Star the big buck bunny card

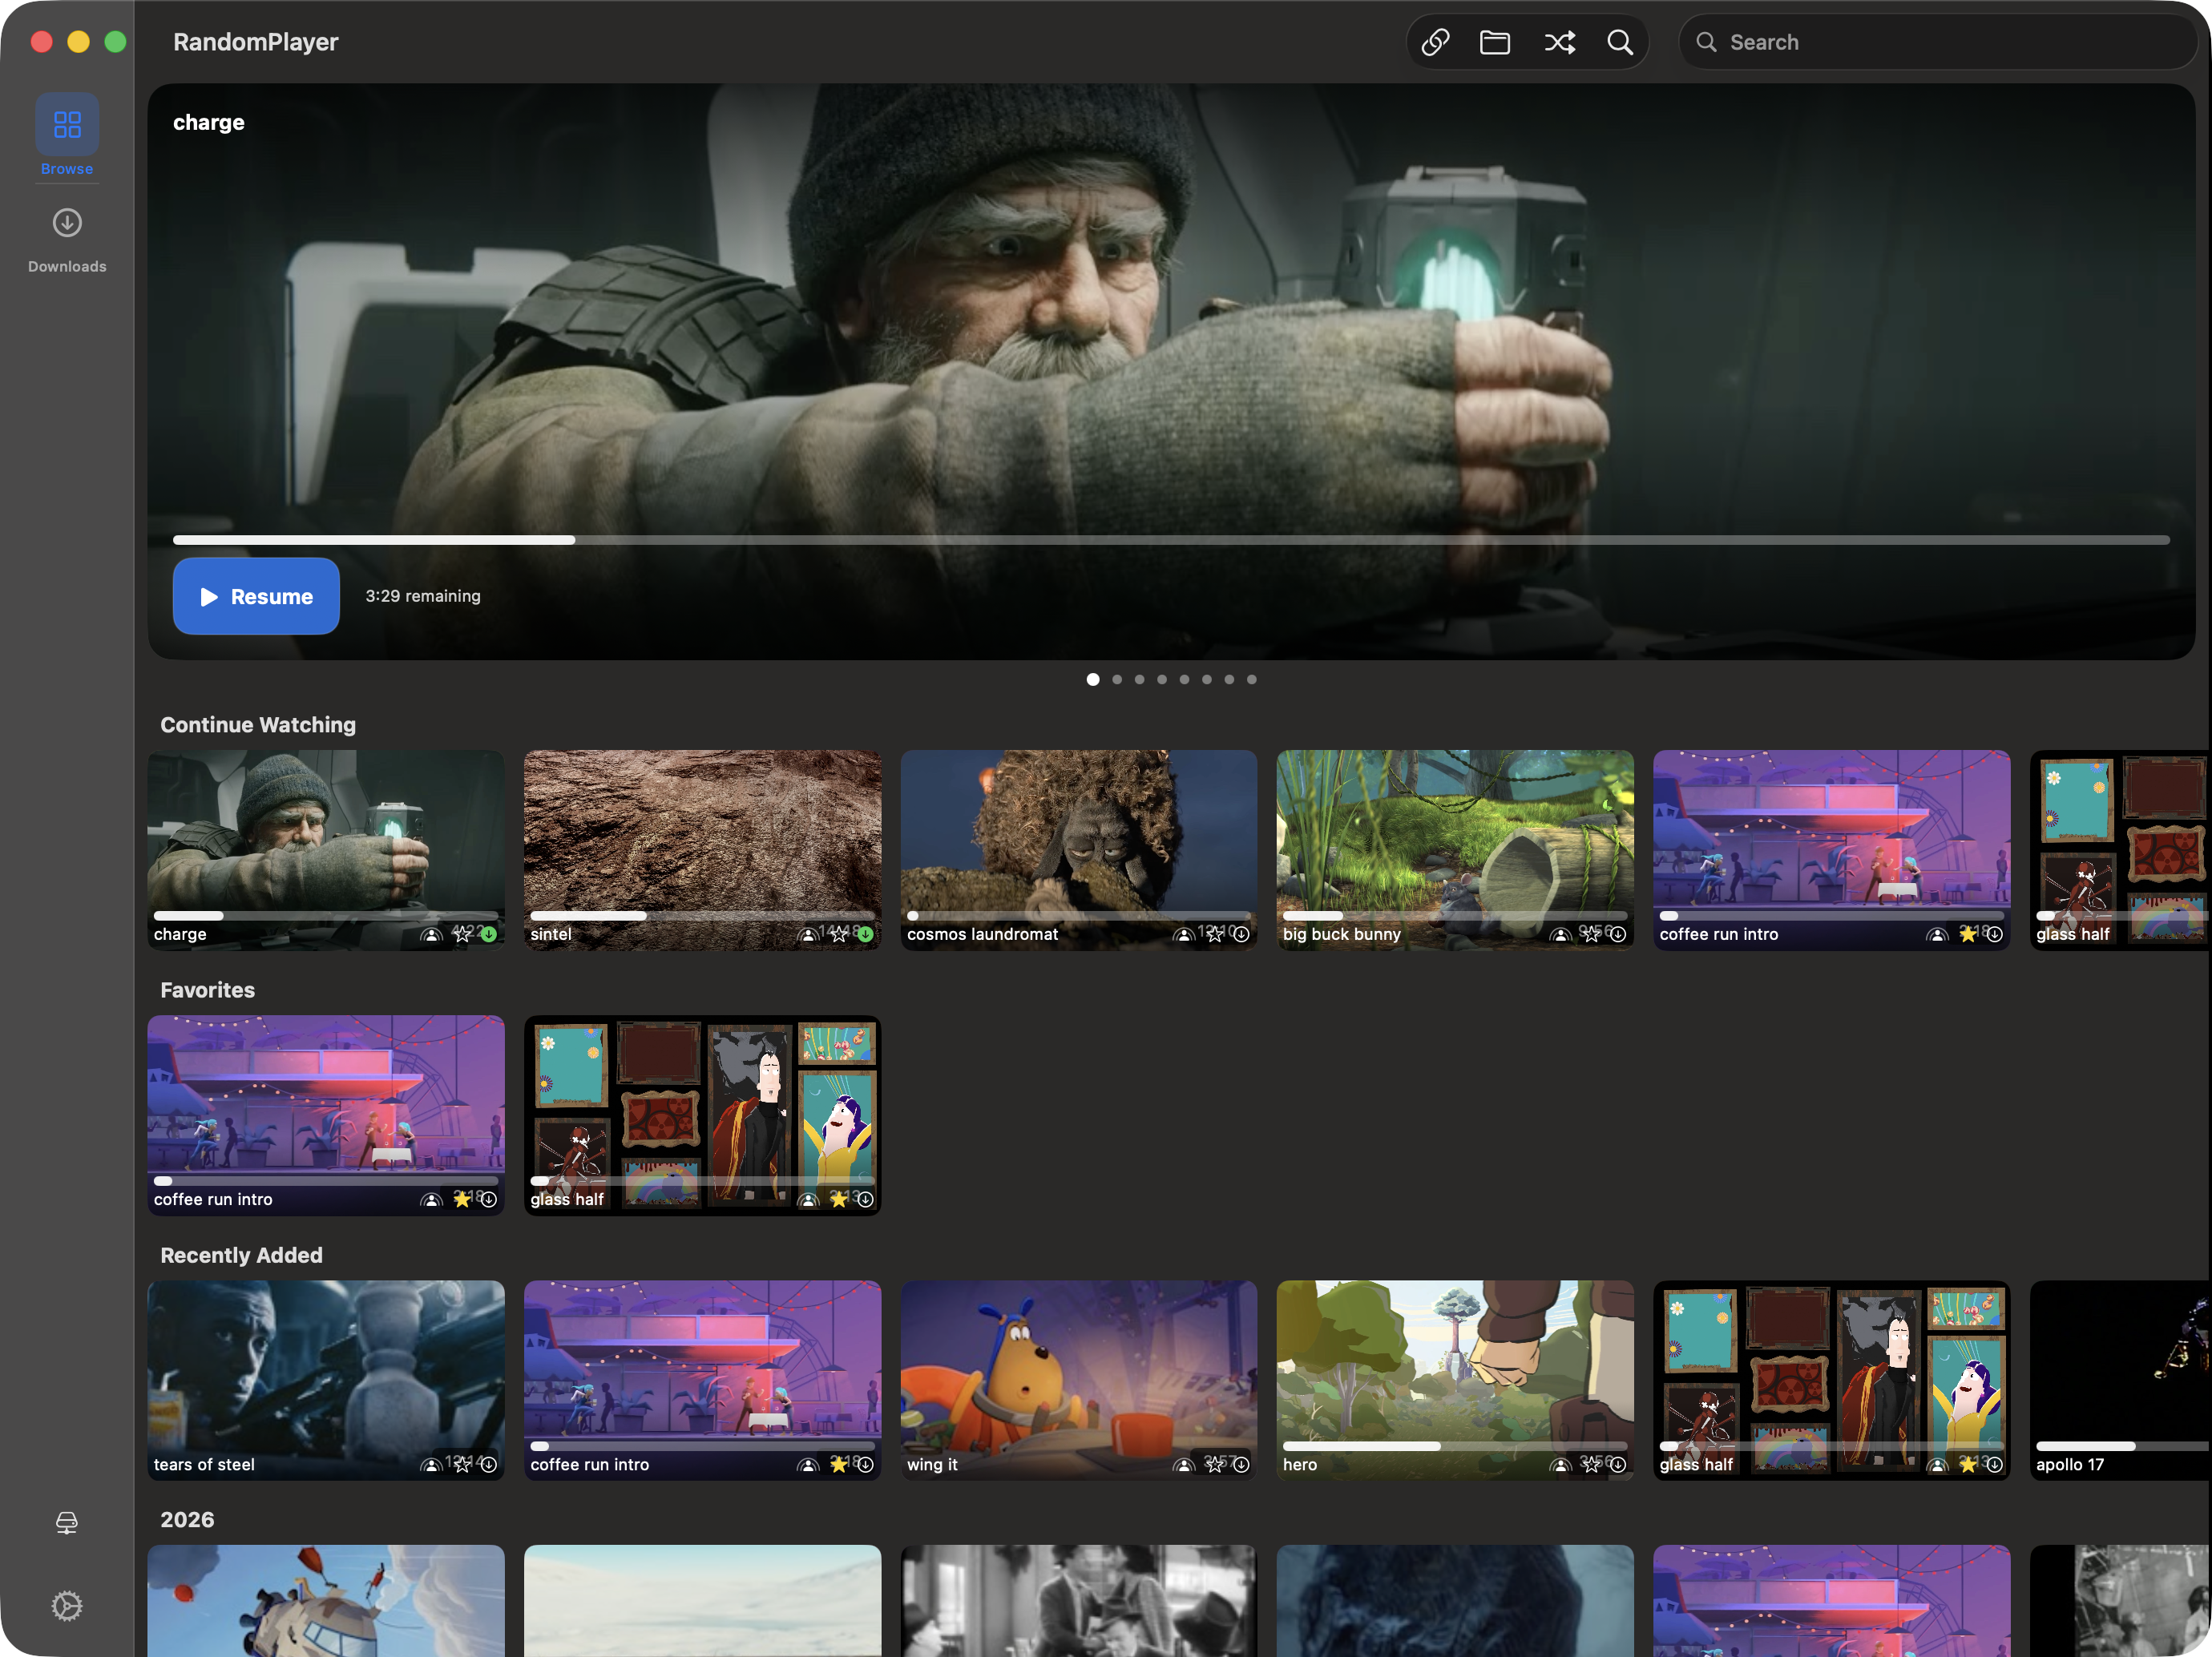click(1591, 934)
